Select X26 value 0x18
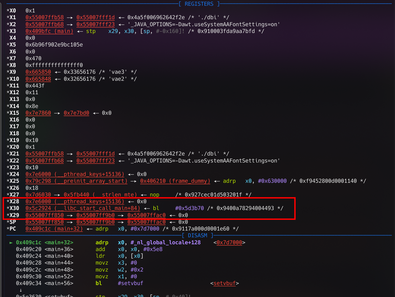The width and height of the screenshot is (395, 297). click(32, 188)
